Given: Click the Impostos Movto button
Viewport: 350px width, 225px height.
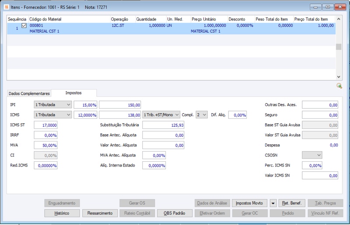Looking at the screenshot, I should tap(249, 203).
